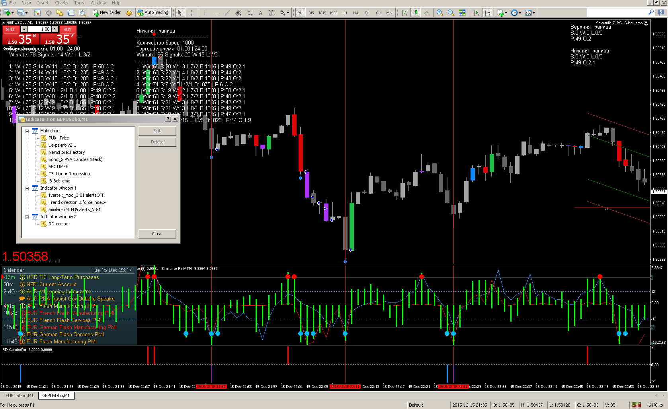
Task: Click the Zoom Out magnifier icon
Action: pyautogui.click(x=451, y=13)
